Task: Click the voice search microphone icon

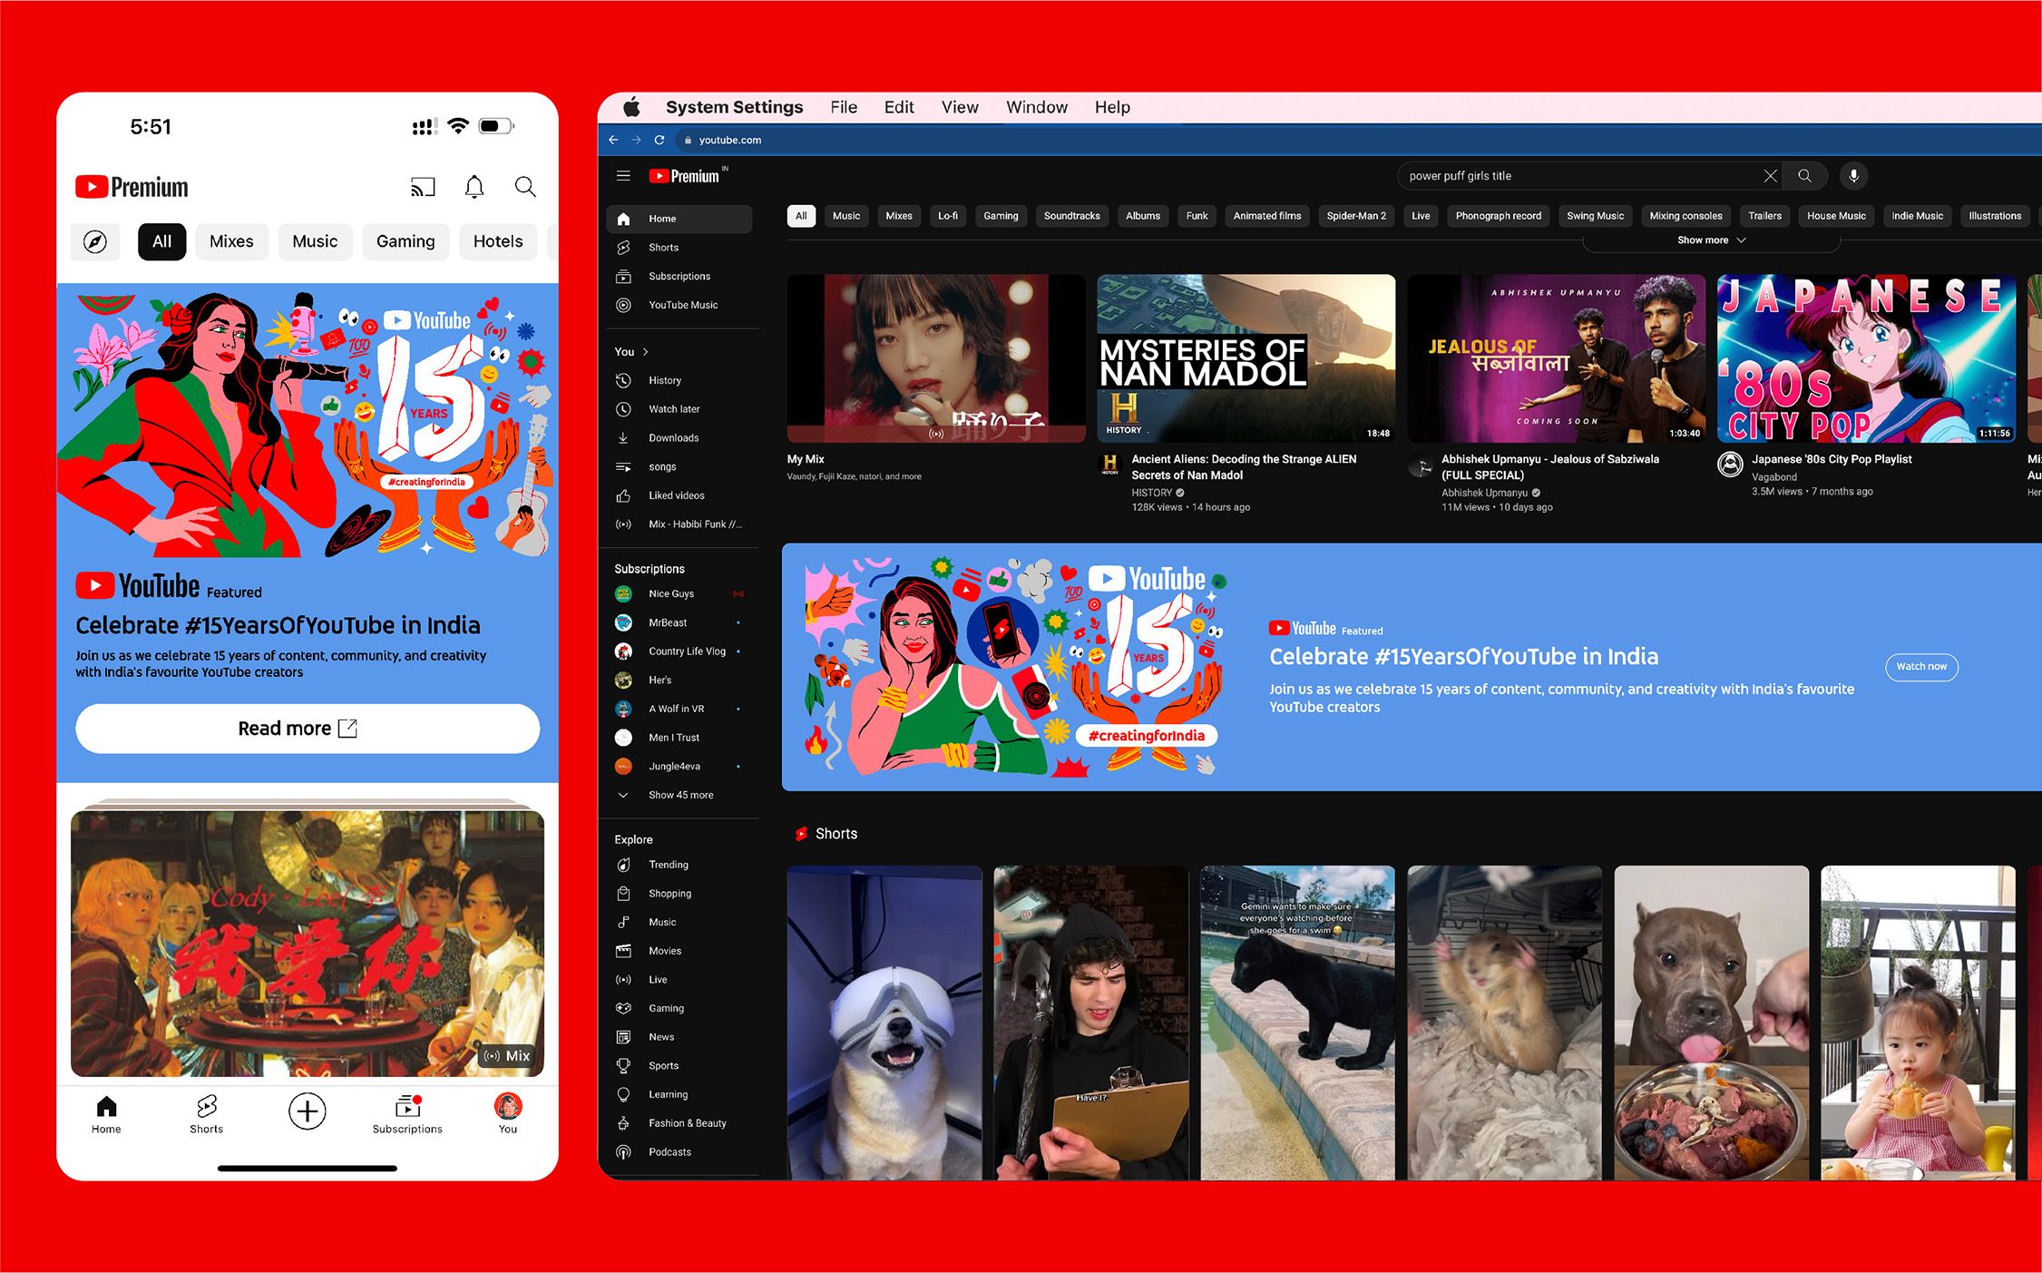Action: pos(1853,176)
